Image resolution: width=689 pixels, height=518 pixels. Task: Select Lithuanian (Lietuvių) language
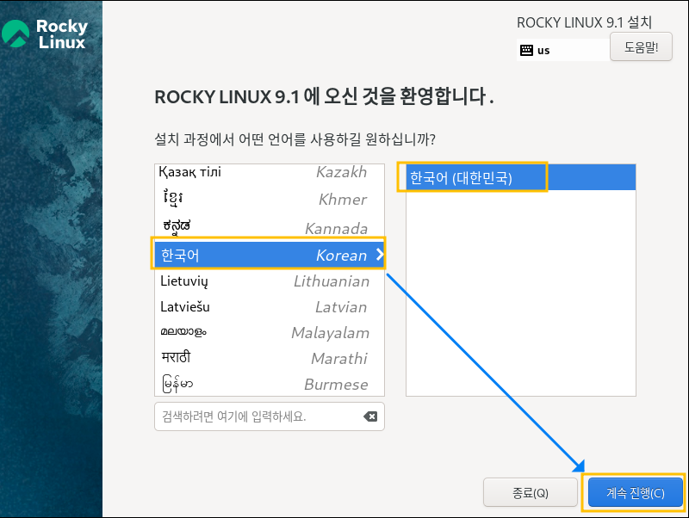(270, 281)
